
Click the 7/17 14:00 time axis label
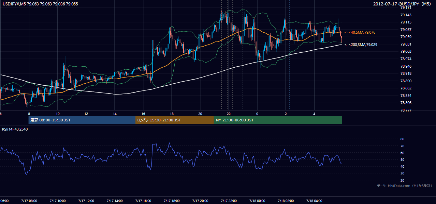[x=115, y=201]
